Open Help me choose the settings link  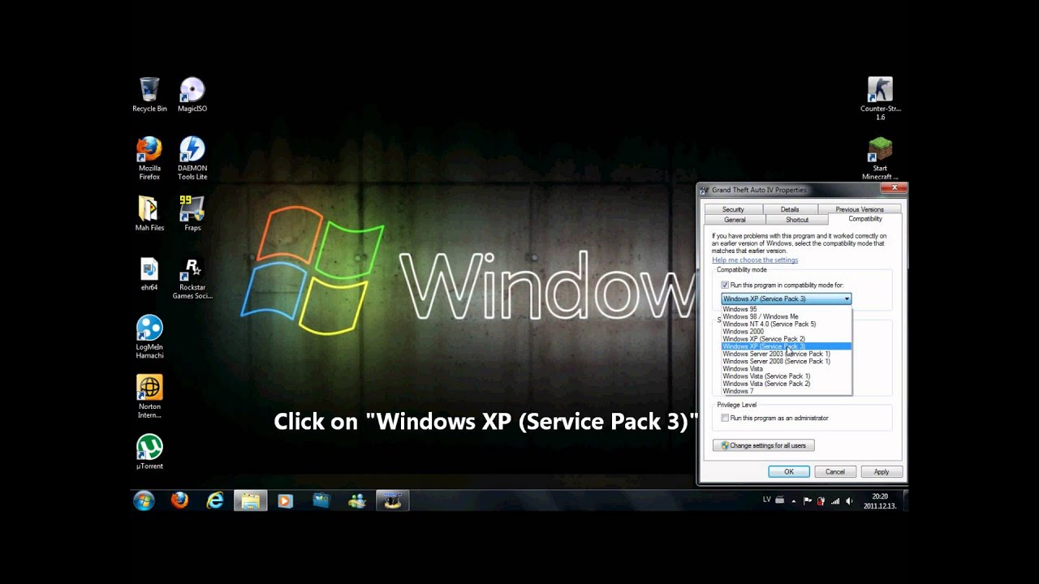(x=755, y=260)
